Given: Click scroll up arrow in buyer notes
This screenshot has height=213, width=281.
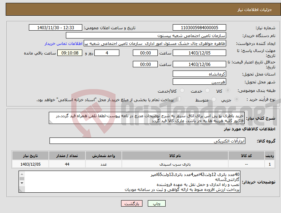Looking at the screenshot, I should pyautogui.click(x=22, y=174).
